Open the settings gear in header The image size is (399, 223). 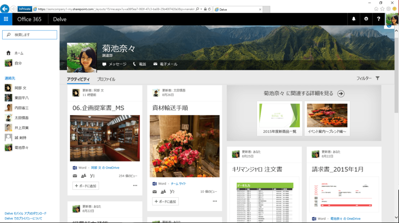[366, 19]
